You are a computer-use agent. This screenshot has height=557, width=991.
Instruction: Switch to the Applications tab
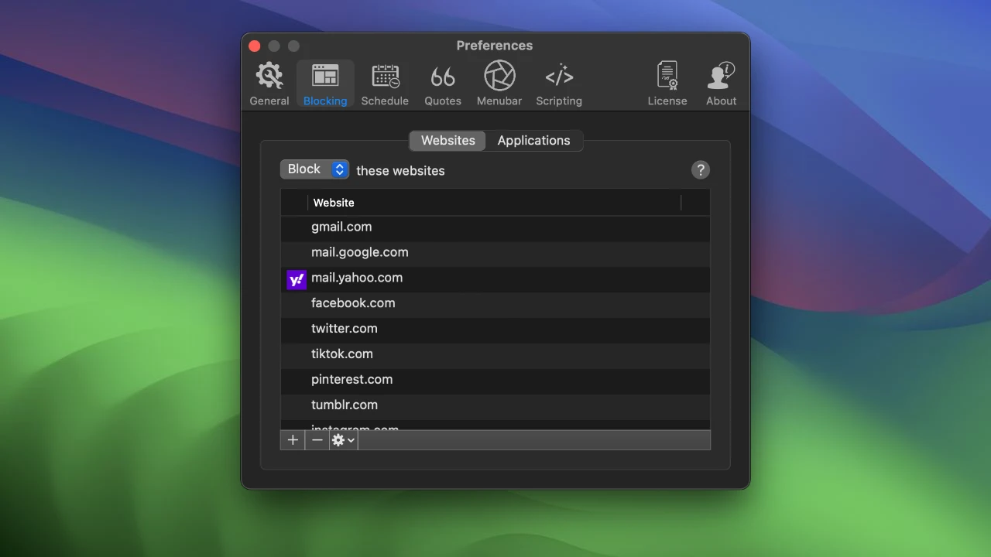click(533, 141)
